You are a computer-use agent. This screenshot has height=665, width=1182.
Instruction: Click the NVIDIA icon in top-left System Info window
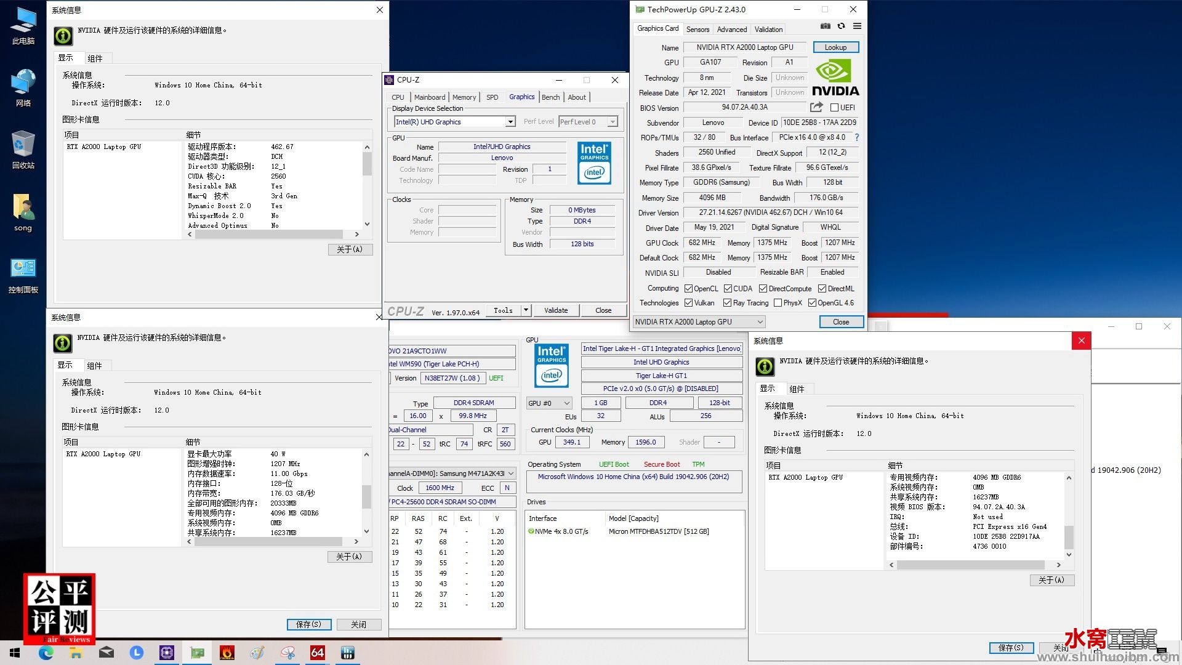click(x=63, y=36)
